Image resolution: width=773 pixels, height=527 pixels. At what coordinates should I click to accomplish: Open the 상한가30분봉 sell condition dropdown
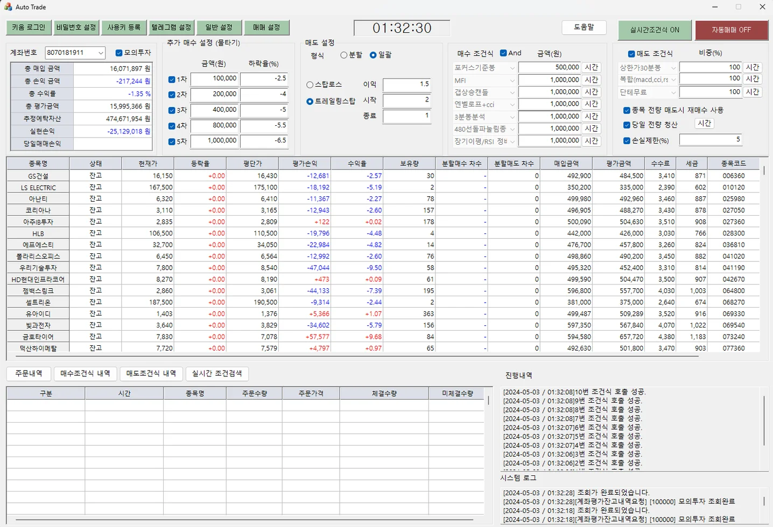point(673,68)
